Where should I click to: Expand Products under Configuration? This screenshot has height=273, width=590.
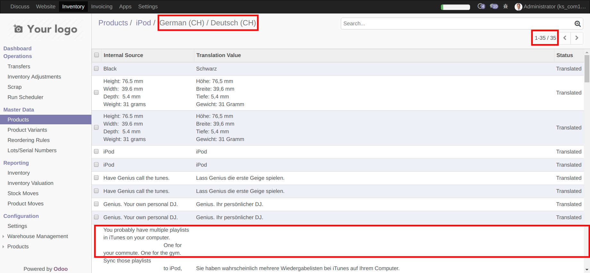pos(18,246)
